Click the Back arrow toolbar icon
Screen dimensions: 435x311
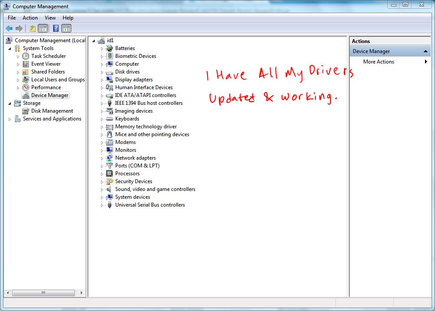point(9,29)
